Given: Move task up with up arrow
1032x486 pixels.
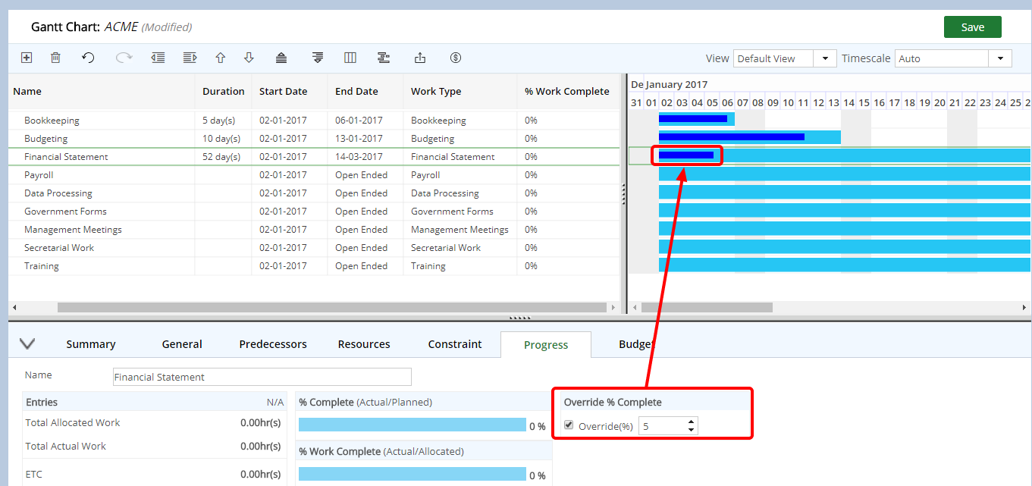Looking at the screenshot, I should [x=221, y=58].
